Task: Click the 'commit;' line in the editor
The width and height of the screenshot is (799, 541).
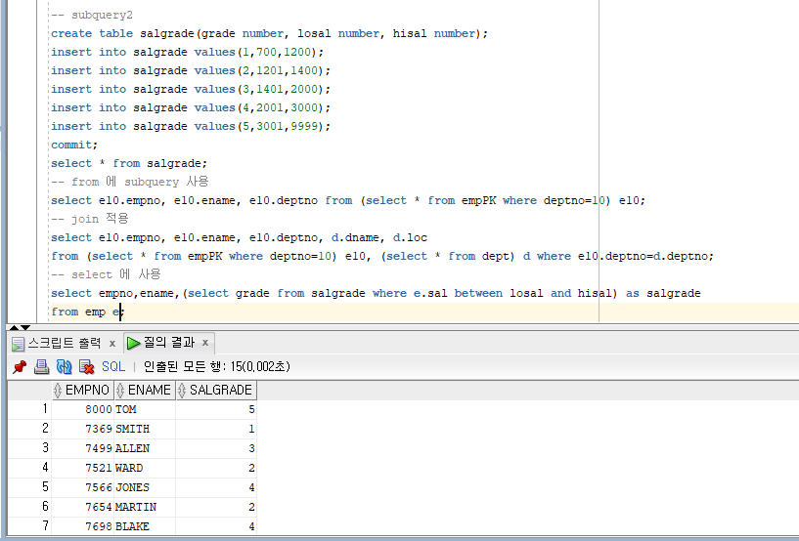Action: (x=74, y=145)
